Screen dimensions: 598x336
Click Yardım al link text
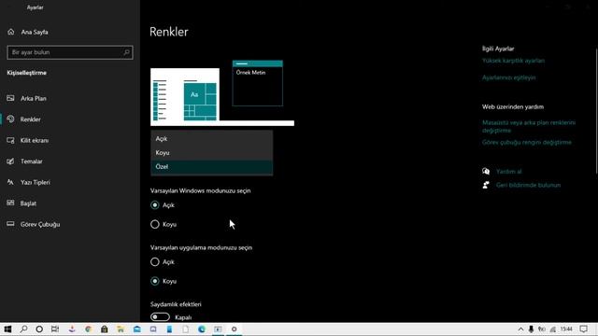[508, 172]
